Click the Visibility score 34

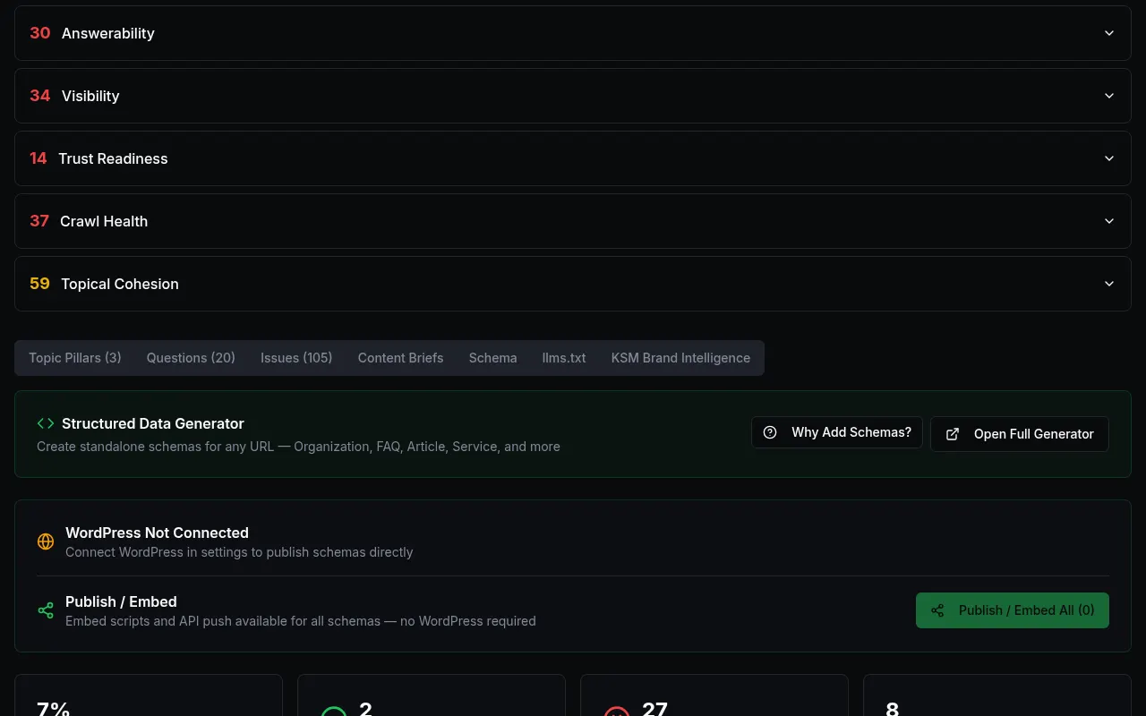tap(40, 96)
